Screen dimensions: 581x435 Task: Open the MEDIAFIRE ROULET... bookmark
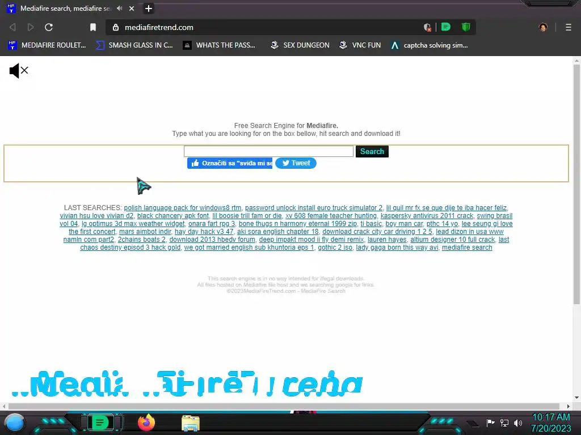pos(47,45)
